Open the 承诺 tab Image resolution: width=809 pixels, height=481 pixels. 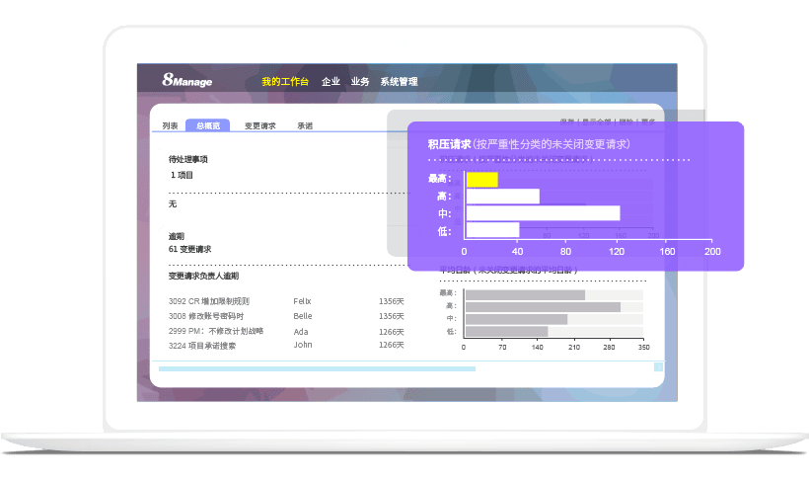305,125
